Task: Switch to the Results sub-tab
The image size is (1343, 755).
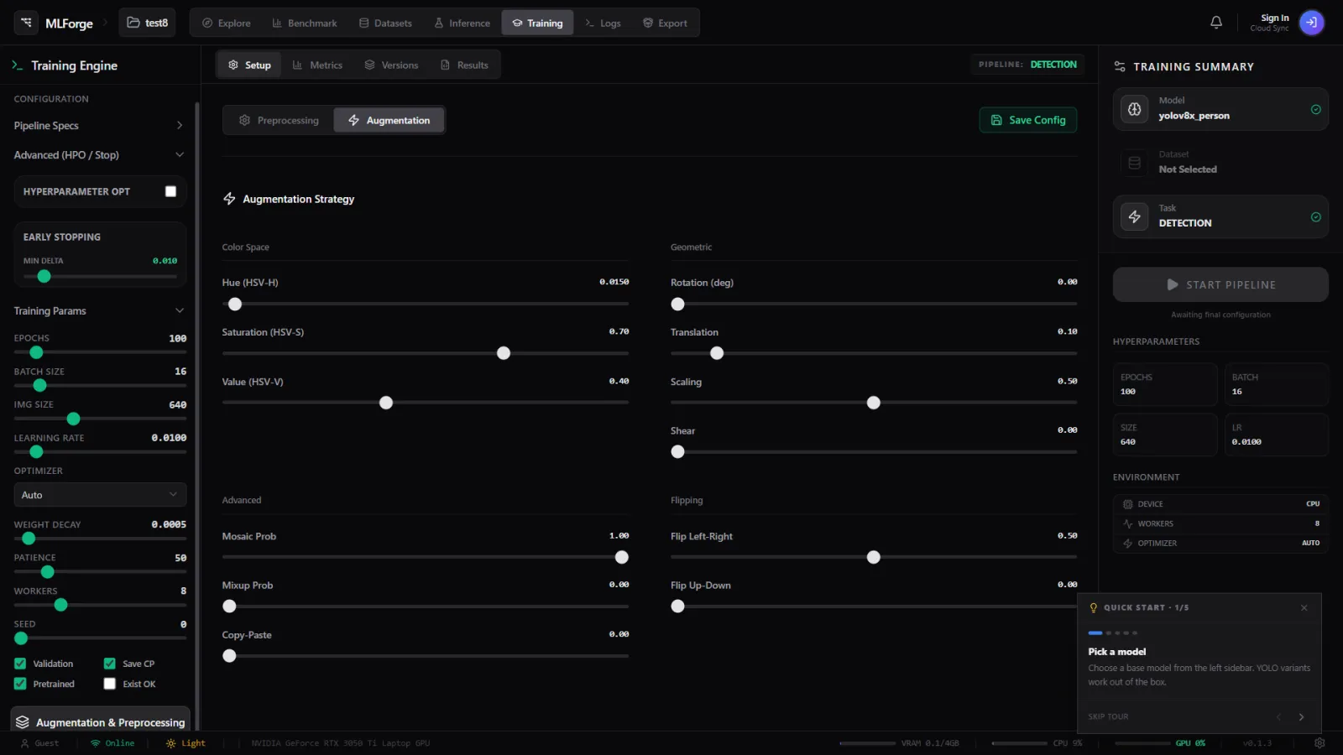Action: (x=464, y=65)
